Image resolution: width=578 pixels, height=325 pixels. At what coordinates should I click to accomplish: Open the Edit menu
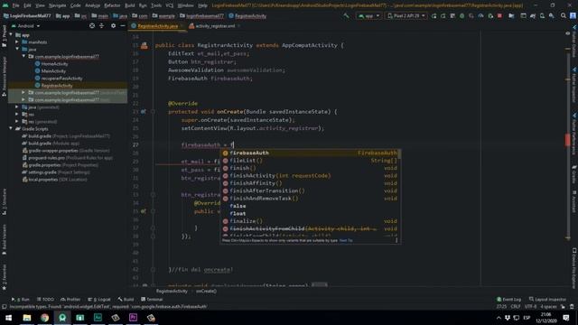(28, 5)
